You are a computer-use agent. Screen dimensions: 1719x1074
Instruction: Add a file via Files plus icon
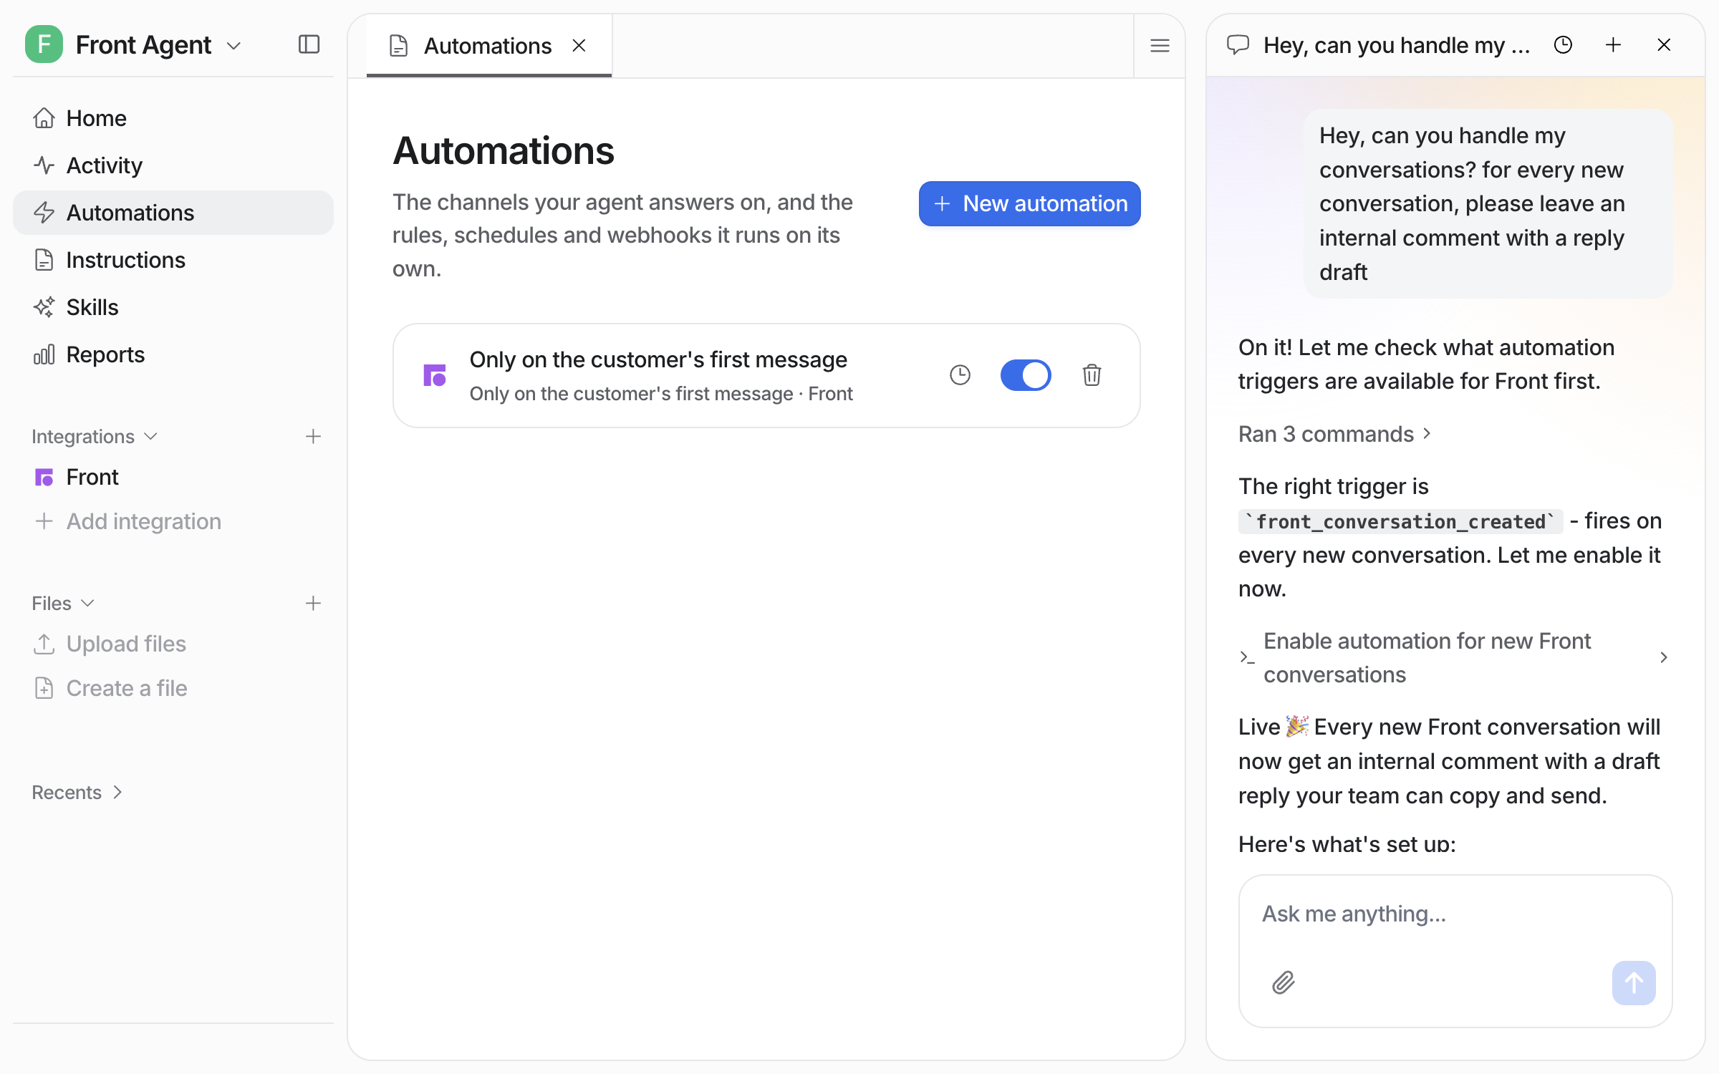pyautogui.click(x=313, y=604)
